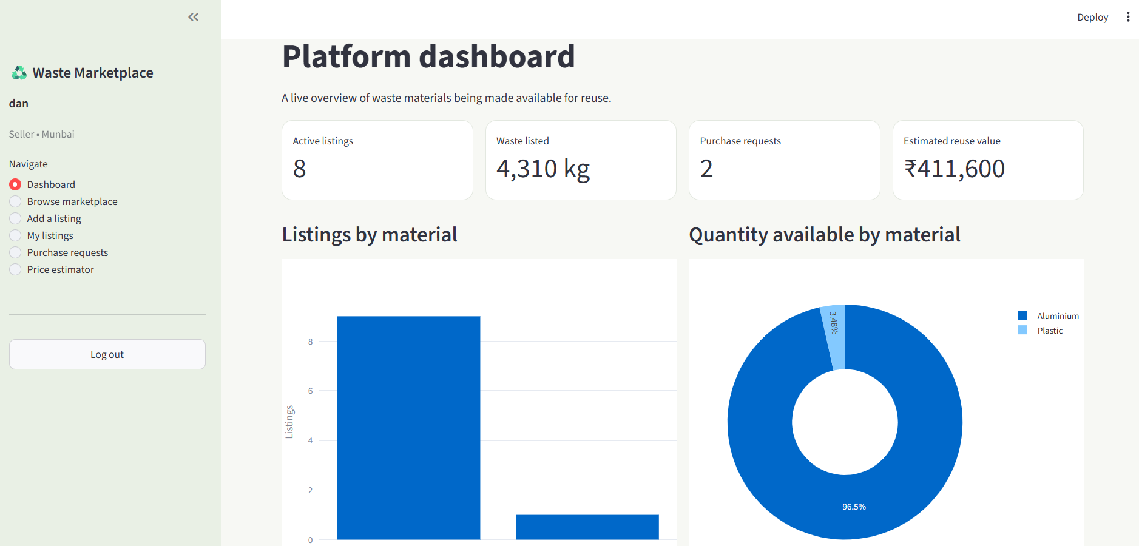Click the 3.48% light blue donut slice
This screenshot has height=546, width=1139.
(x=835, y=337)
